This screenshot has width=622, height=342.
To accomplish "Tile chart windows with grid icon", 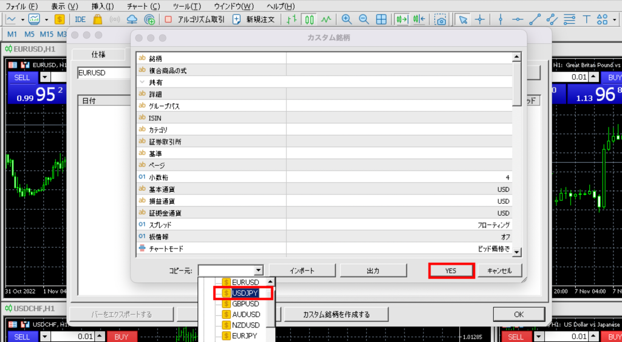I will (x=381, y=19).
